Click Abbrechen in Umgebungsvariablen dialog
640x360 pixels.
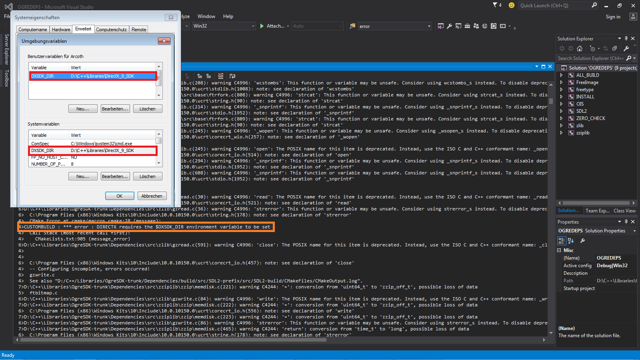152,196
